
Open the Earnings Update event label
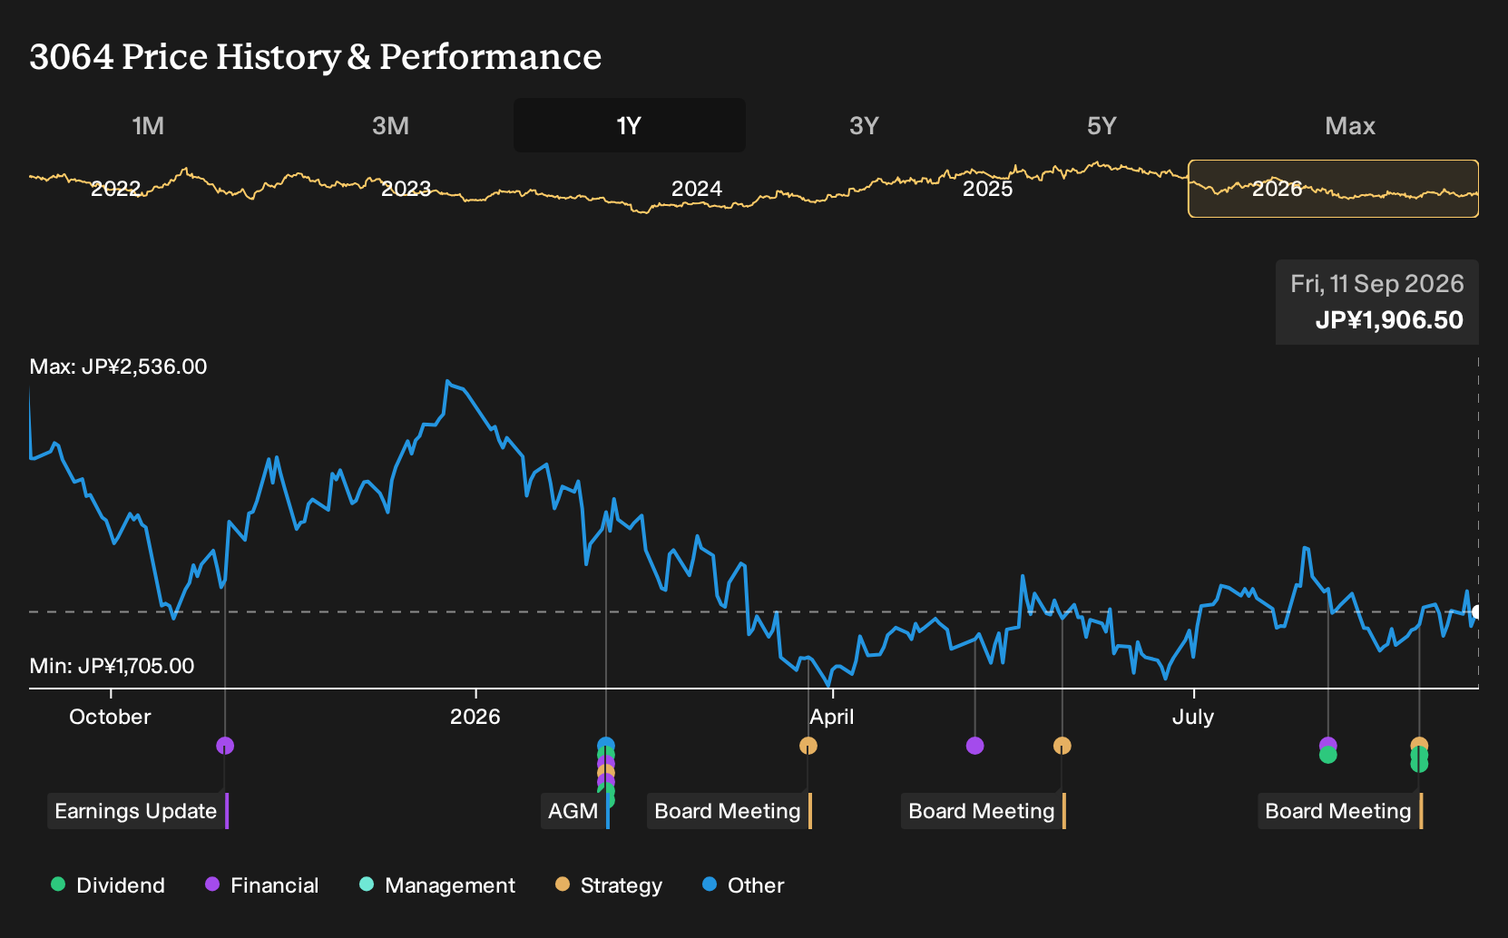click(136, 811)
